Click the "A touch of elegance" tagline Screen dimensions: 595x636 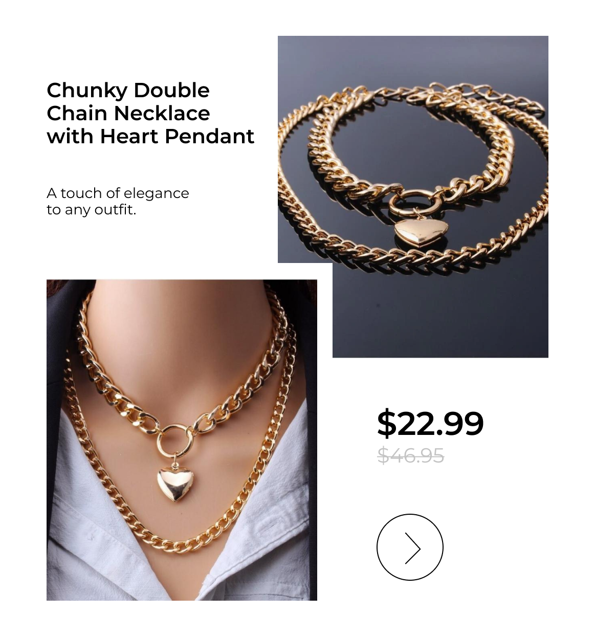118,193
